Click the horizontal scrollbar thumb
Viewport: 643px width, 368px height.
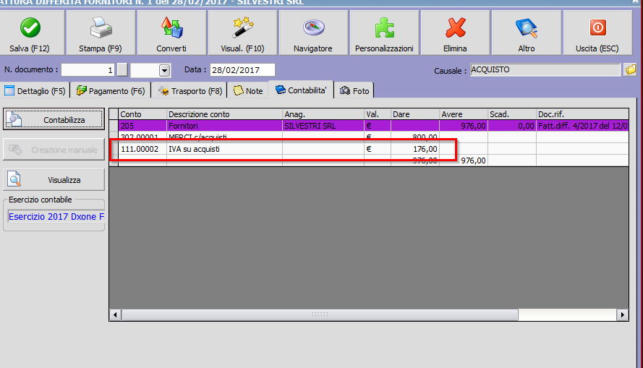[x=320, y=314]
